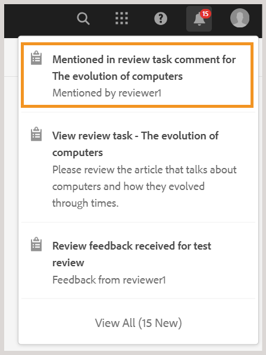Toggle the notifications bell icon
Image resolution: width=266 pixels, height=355 pixels.
coord(199,19)
